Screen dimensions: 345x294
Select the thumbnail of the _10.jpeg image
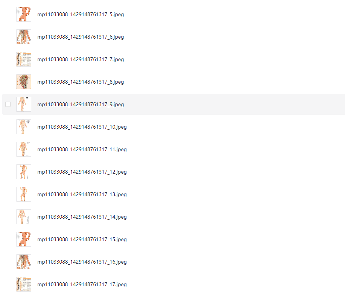point(24,127)
